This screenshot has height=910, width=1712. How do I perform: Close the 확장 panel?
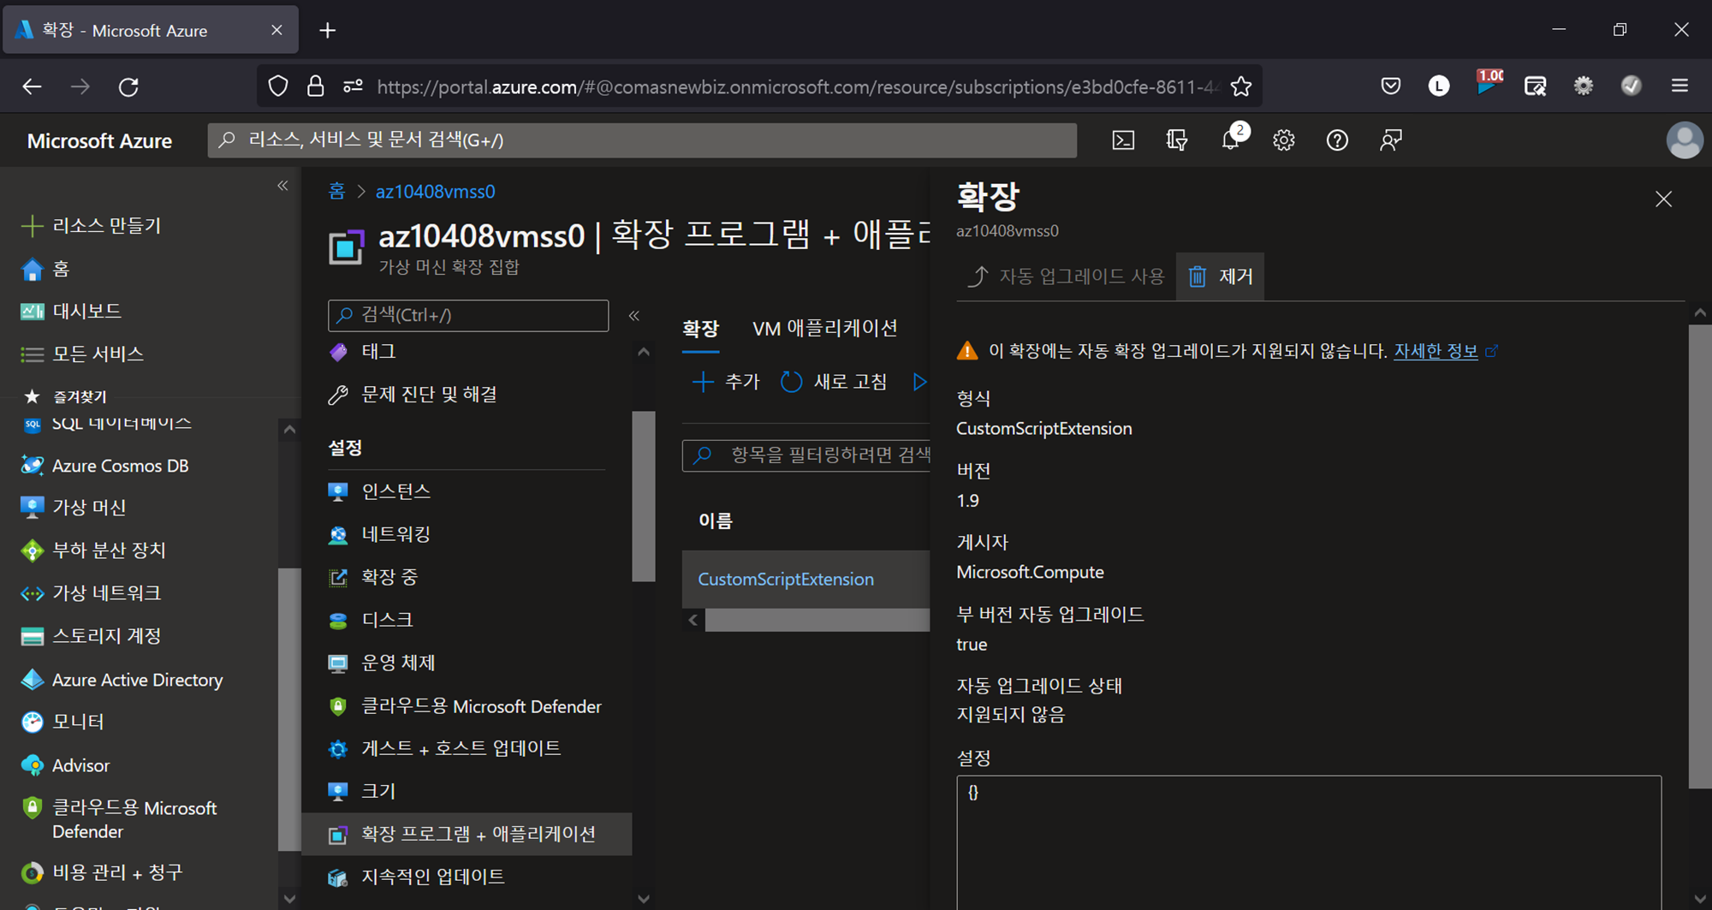[1663, 199]
